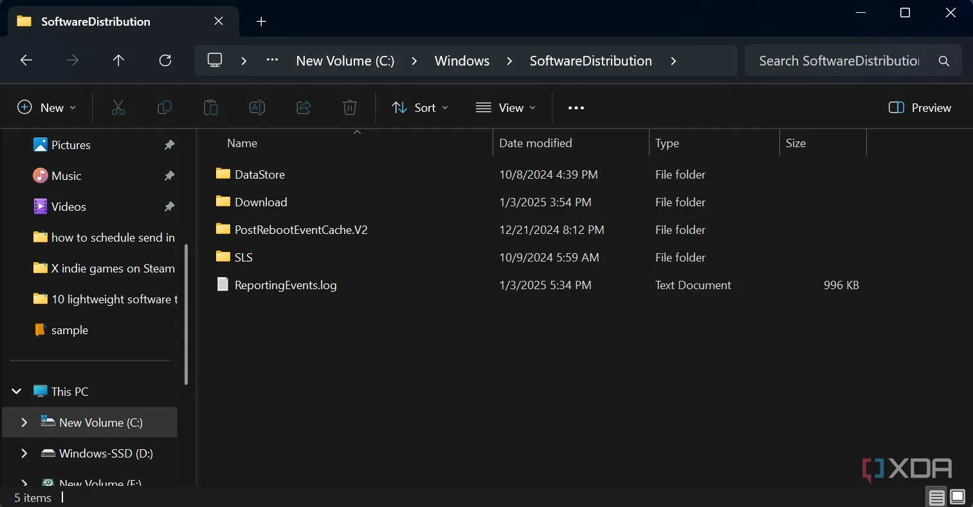Toggle the Preview pane

(x=919, y=107)
